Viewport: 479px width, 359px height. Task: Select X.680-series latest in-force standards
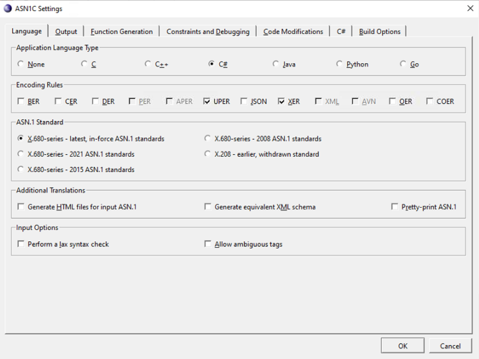[21, 139]
